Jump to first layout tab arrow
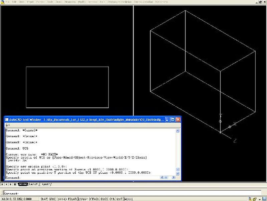Screen dimensions: 267x201 tap(3, 184)
